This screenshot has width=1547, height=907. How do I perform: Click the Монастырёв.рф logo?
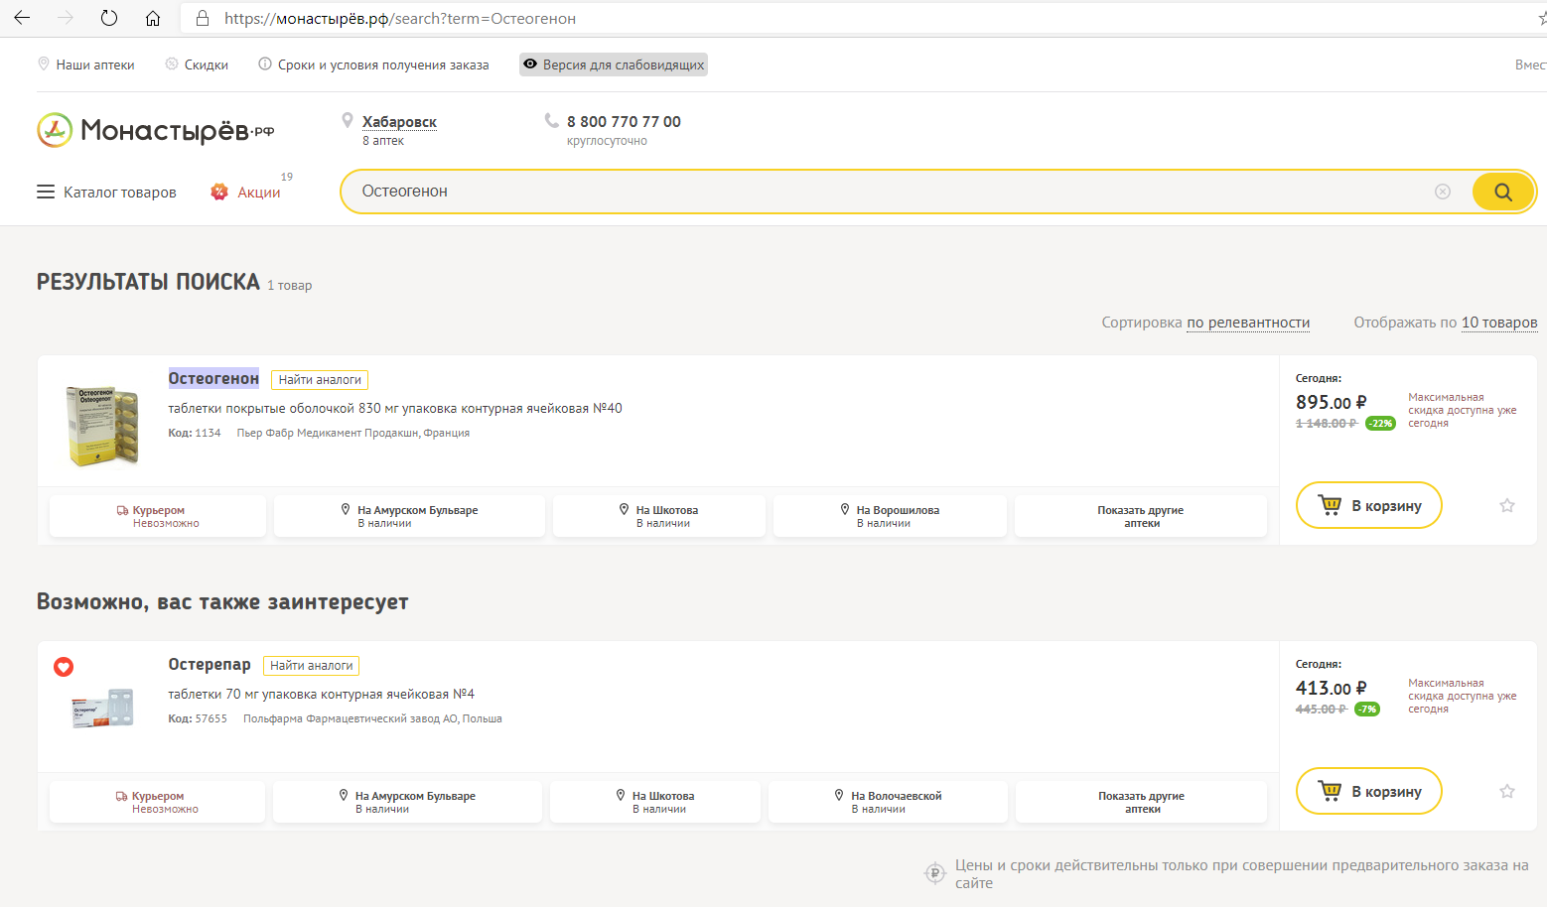[156, 130]
